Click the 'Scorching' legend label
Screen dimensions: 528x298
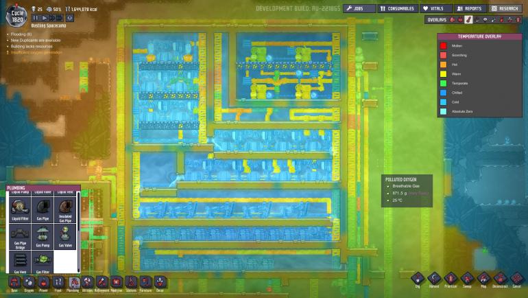point(459,55)
